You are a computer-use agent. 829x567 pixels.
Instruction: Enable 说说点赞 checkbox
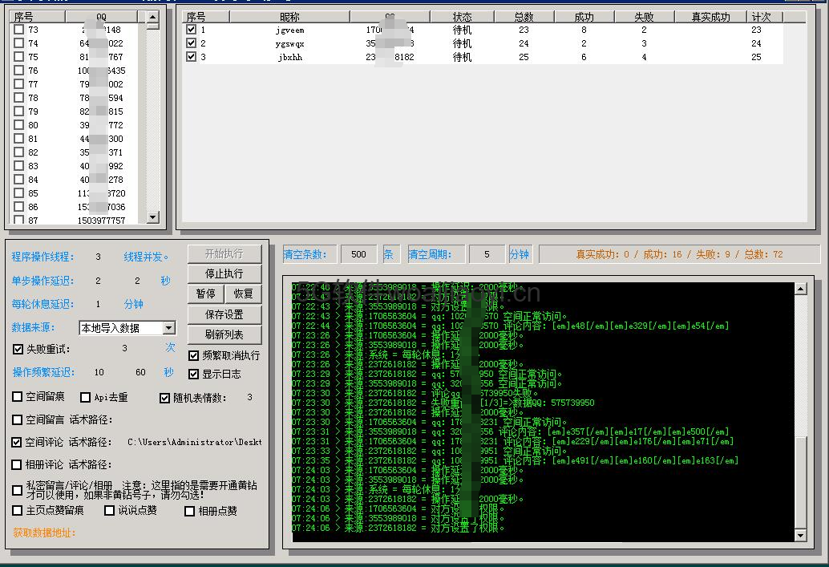[110, 510]
